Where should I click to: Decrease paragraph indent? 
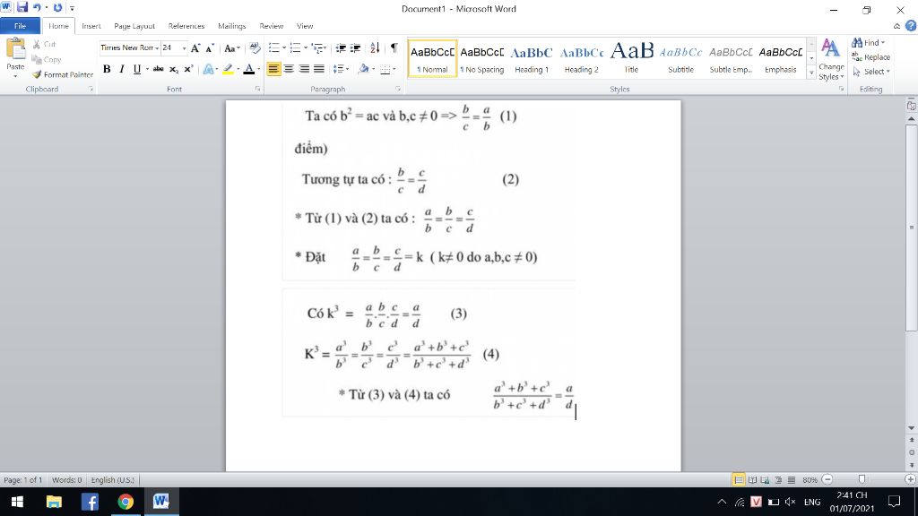(x=340, y=48)
